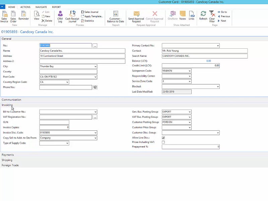
Task: Open the Links panel
Action: coord(191,15)
